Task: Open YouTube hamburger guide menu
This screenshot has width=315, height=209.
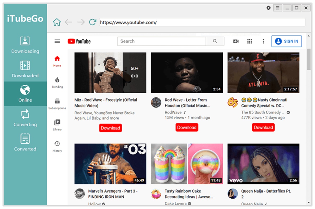Action: (57, 41)
